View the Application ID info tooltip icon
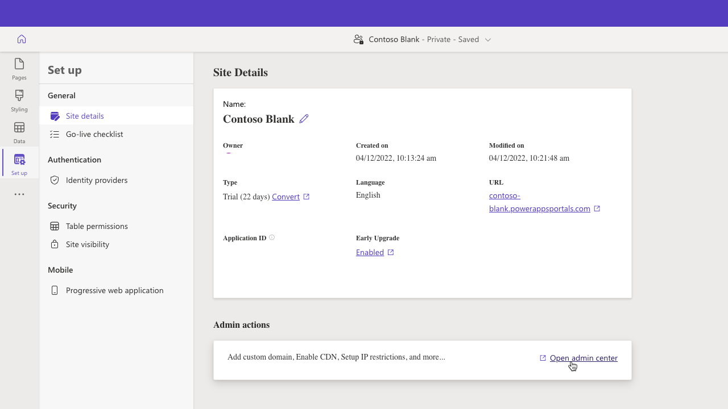 click(272, 237)
